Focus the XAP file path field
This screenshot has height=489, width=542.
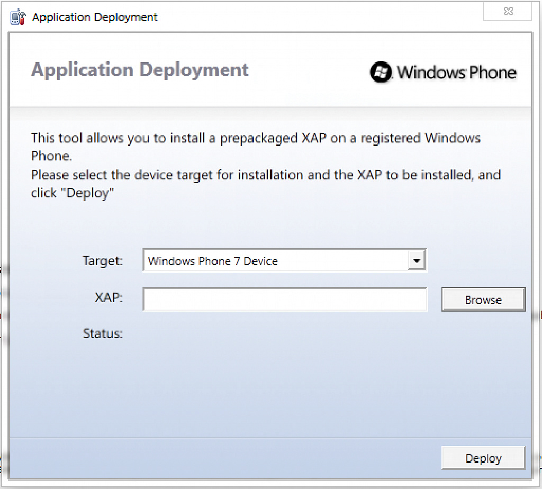285,300
